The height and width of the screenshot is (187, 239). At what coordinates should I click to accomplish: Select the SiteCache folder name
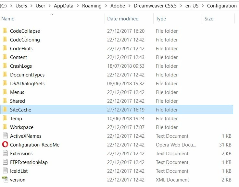coord(20,110)
